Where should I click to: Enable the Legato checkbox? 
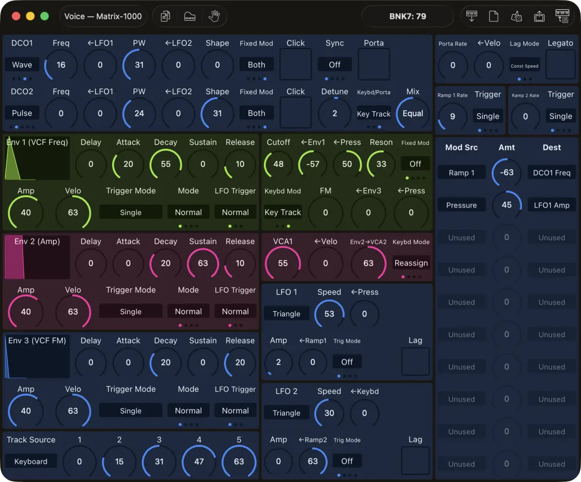[x=561, y=64]
